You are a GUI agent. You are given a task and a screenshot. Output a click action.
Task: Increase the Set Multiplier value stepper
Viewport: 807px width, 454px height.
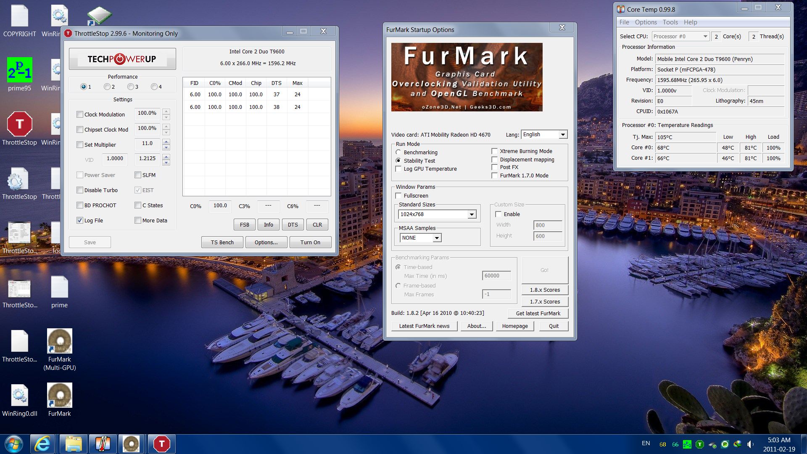[166, 142]
